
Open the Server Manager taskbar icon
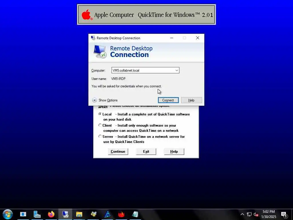click(x=37, y=214)
